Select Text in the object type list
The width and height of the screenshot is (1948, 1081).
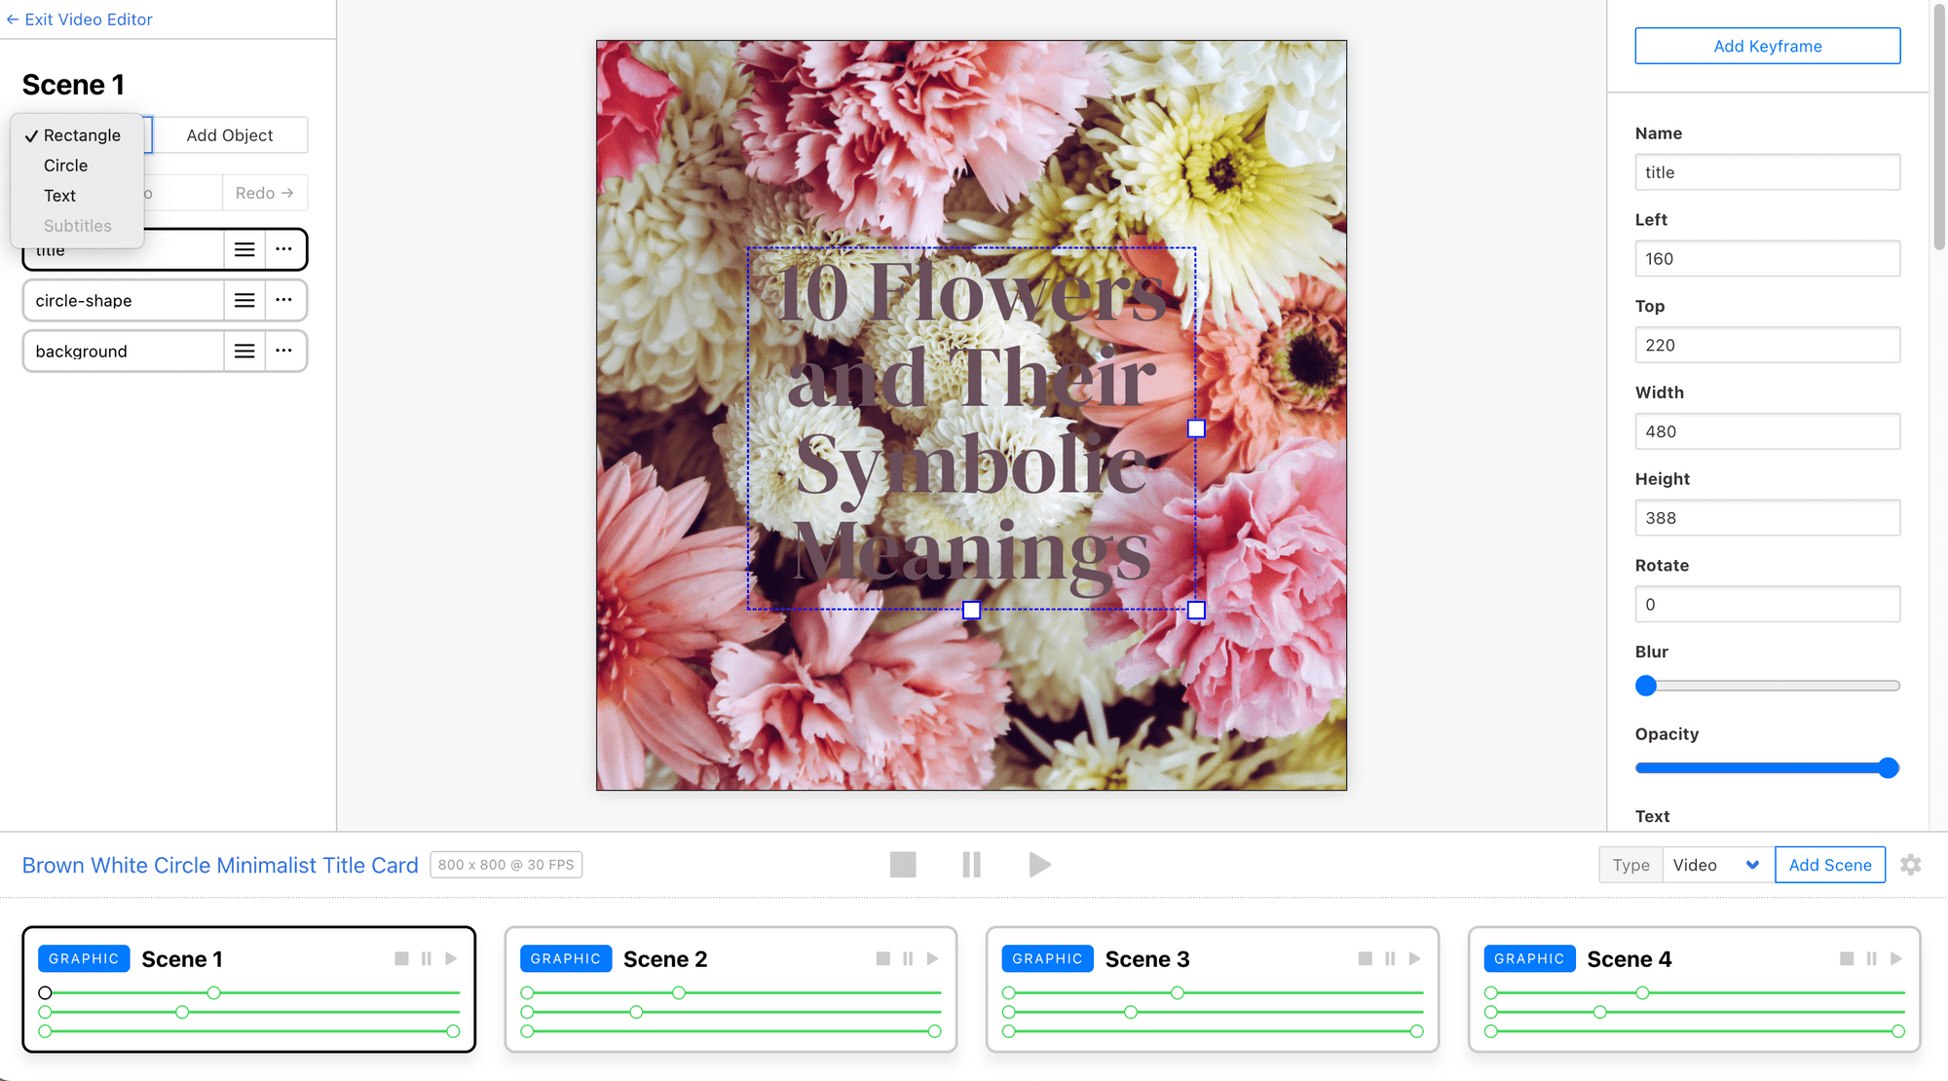tap(59, 196)
